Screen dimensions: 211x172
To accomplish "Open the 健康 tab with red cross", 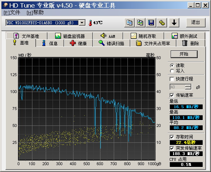I will point(78,43).
